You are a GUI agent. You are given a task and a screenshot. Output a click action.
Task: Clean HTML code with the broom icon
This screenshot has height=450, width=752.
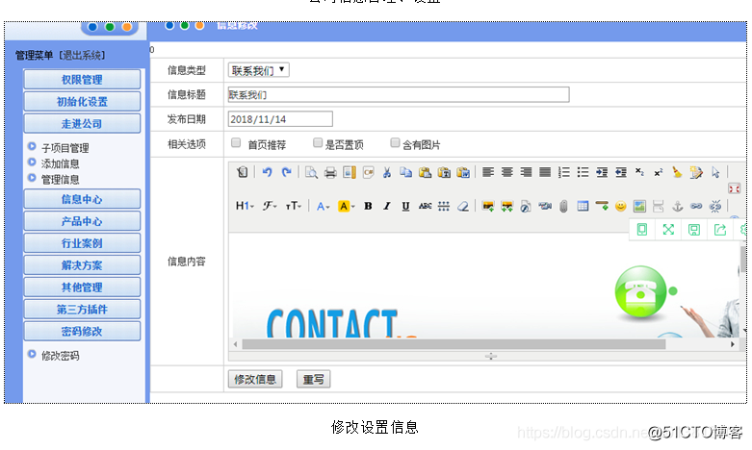click(677, 172)
